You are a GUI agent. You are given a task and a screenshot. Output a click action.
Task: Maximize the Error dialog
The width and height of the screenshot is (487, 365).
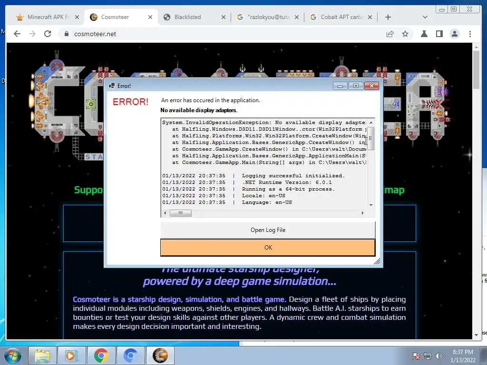click(x=356, y=86)
